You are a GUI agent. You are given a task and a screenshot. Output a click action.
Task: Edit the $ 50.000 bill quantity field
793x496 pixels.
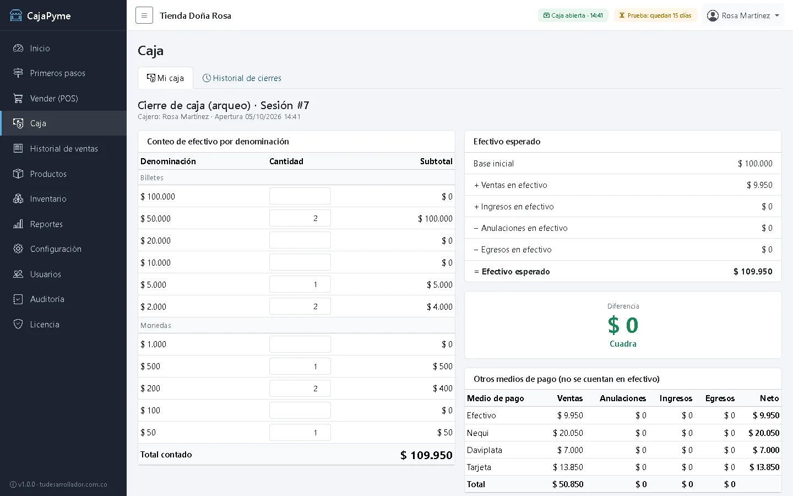click(300, 218)
